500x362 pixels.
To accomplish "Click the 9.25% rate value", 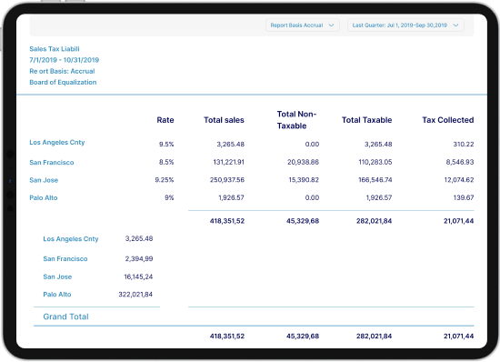I will pos(165,180).
